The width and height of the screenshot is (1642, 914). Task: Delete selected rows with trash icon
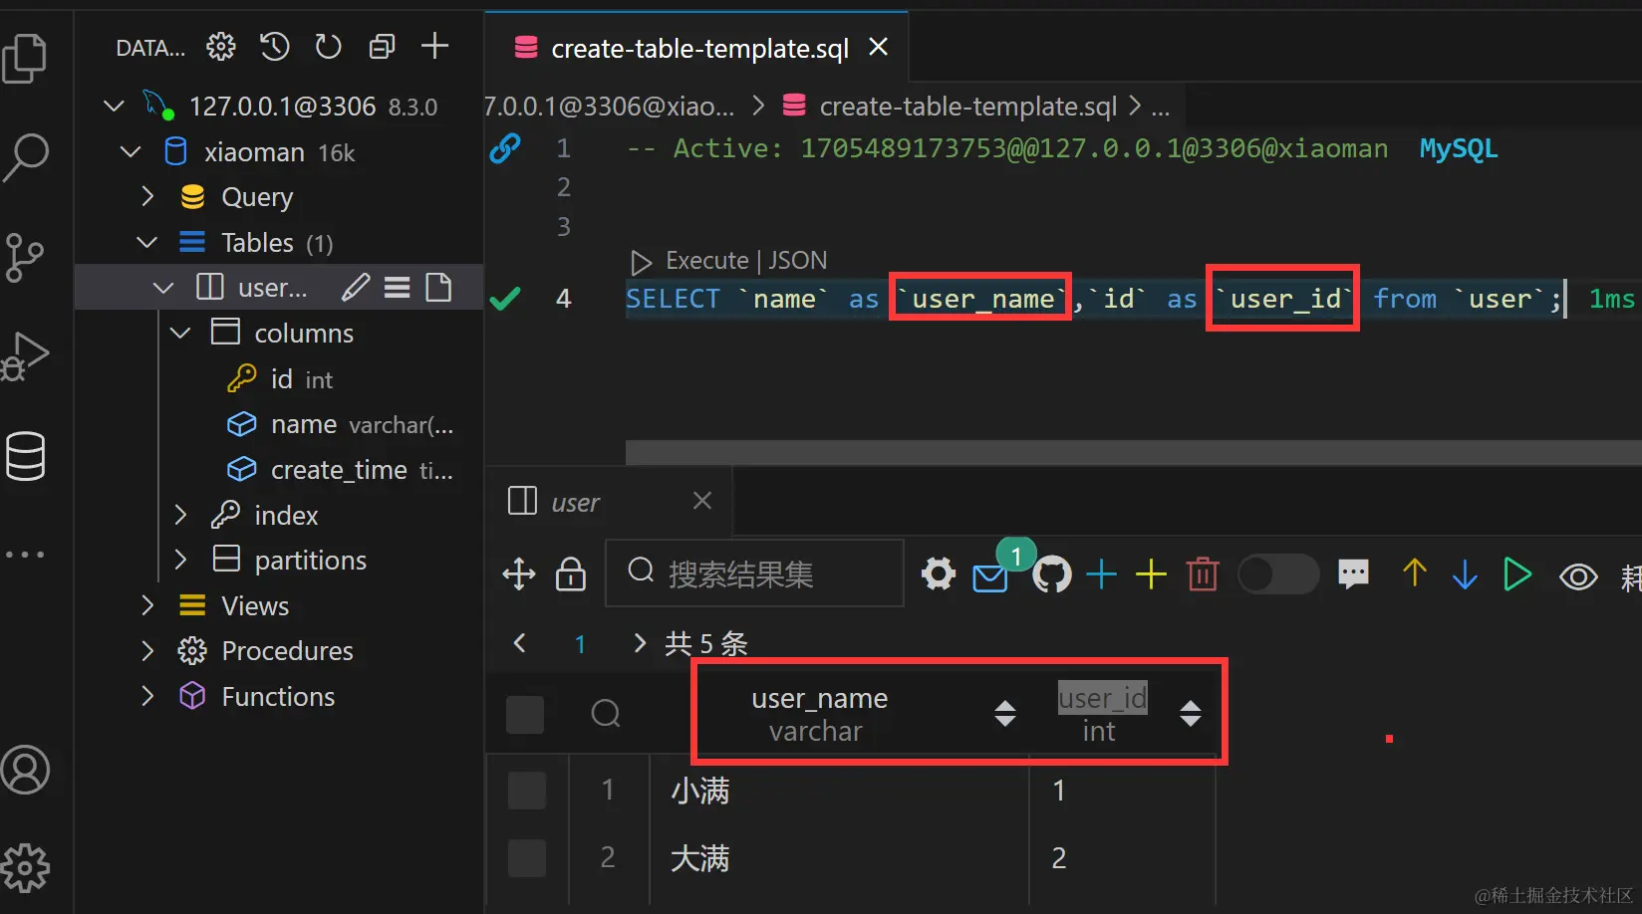point(1203,574)
